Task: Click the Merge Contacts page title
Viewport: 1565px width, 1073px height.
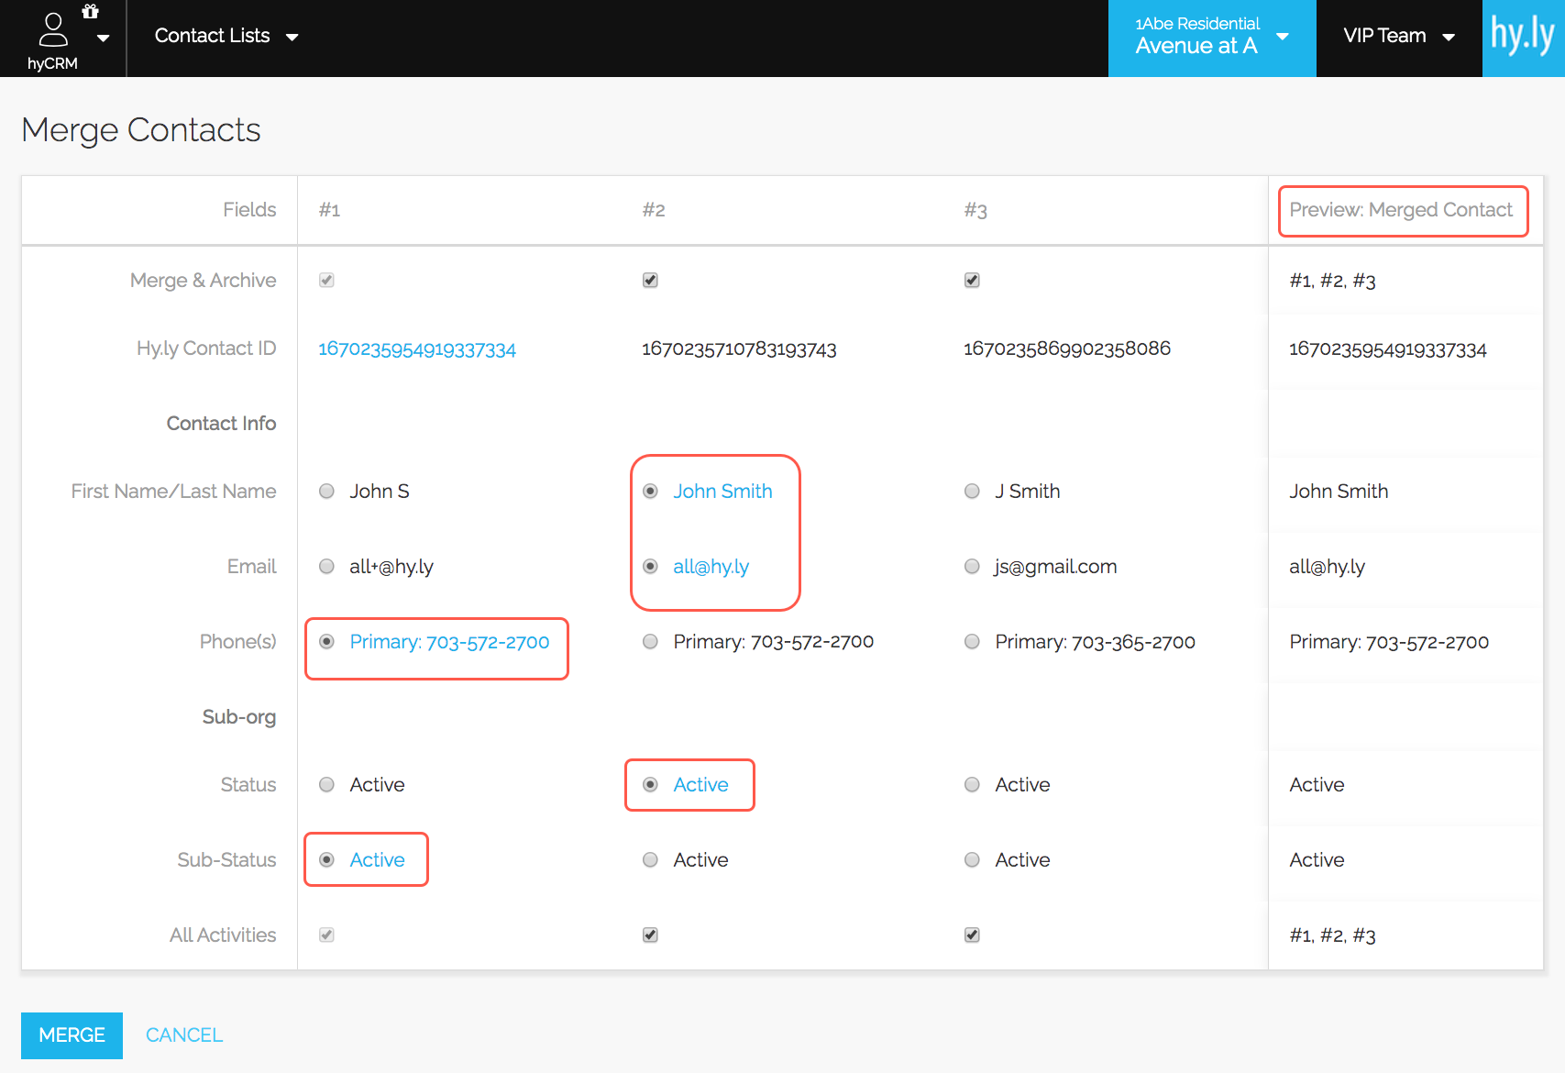Action: point(141,130)
